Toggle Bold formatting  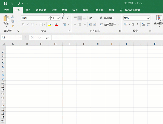coord(23,24)
